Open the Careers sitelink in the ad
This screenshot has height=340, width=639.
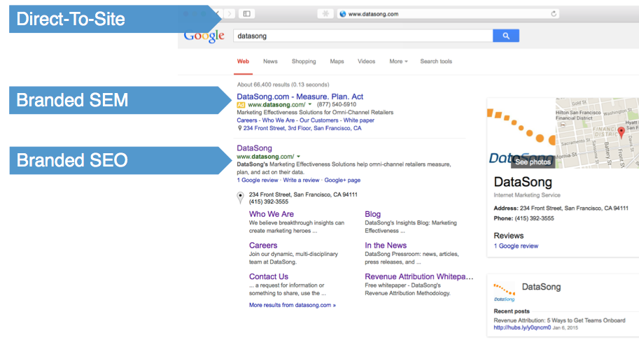tap(247, 120)
